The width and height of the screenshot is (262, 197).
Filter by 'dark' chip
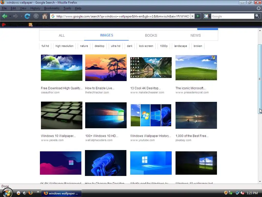pos(129,46)
